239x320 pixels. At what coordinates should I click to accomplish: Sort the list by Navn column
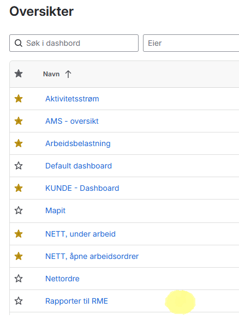[51, 74]
